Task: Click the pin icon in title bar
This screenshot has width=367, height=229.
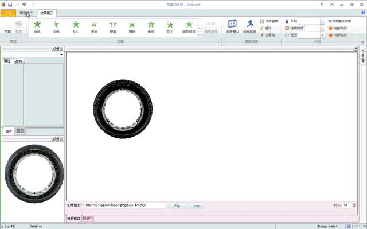Action: click(322, 5)
